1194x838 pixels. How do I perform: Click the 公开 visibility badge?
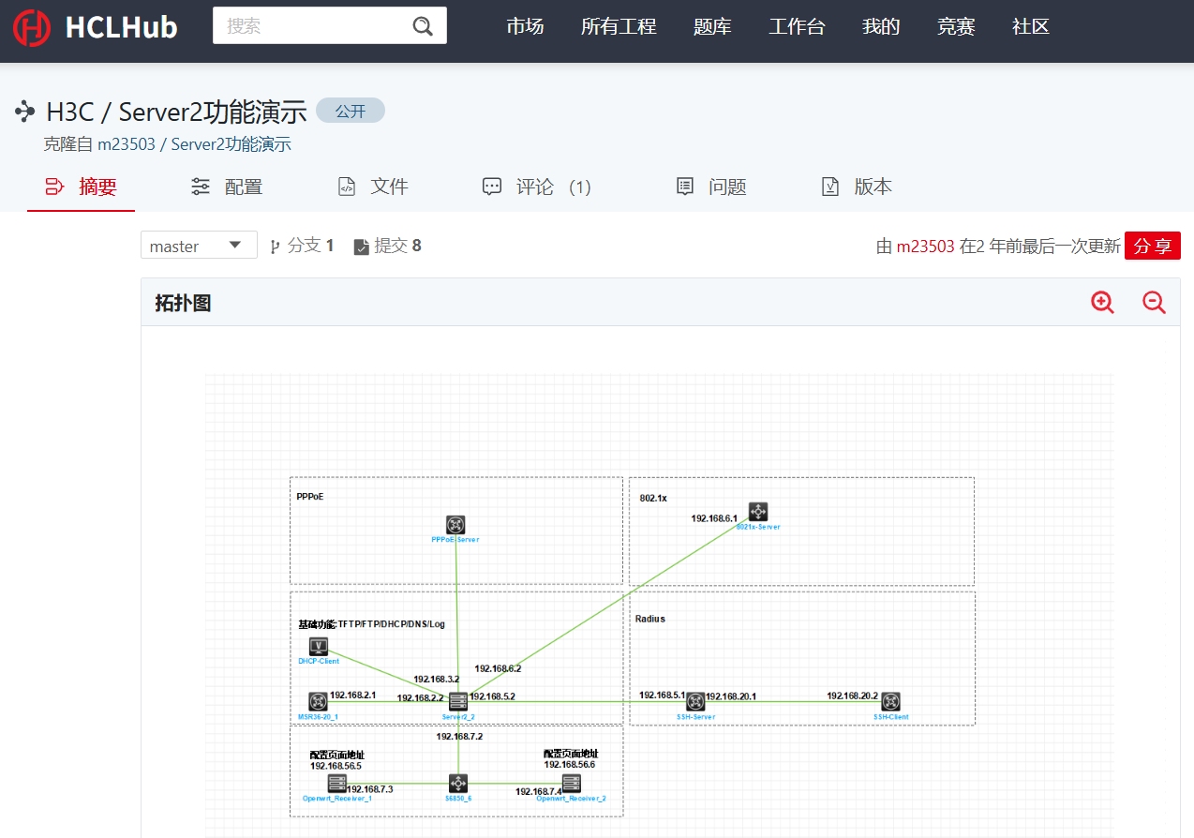(x=351, y=111)
